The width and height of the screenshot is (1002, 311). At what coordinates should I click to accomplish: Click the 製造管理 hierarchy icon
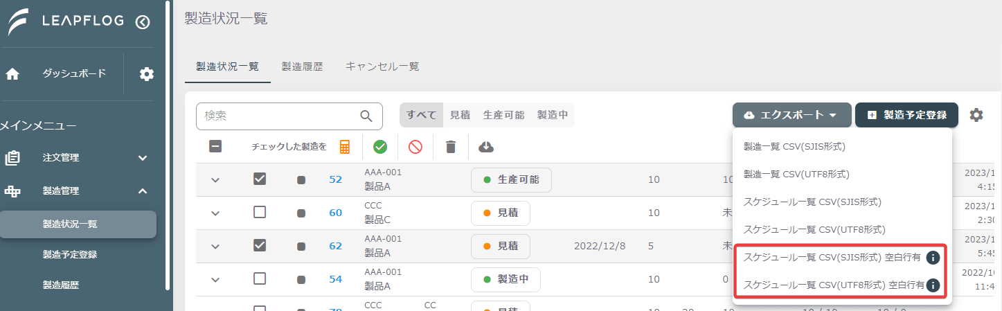[12, 191]
